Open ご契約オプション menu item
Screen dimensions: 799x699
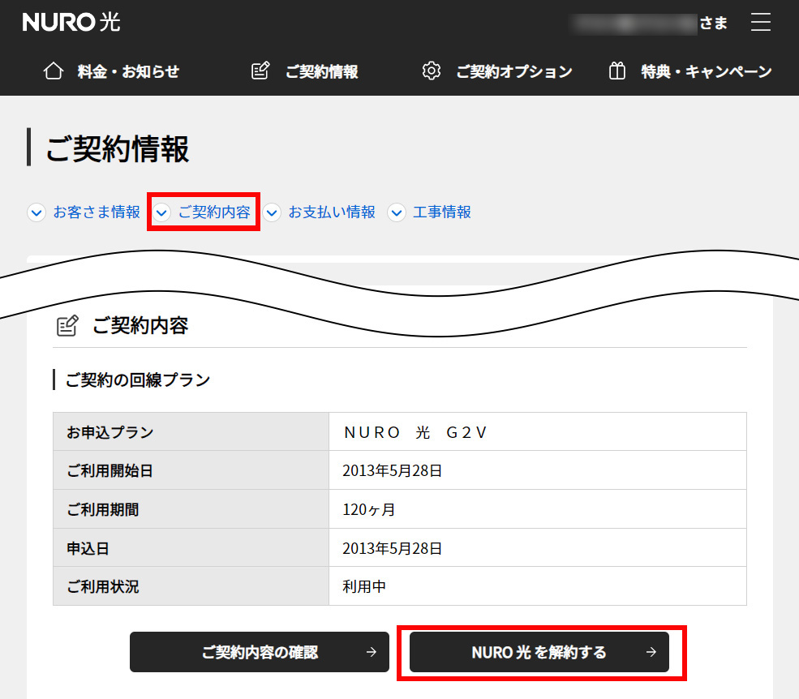[497, 71]
